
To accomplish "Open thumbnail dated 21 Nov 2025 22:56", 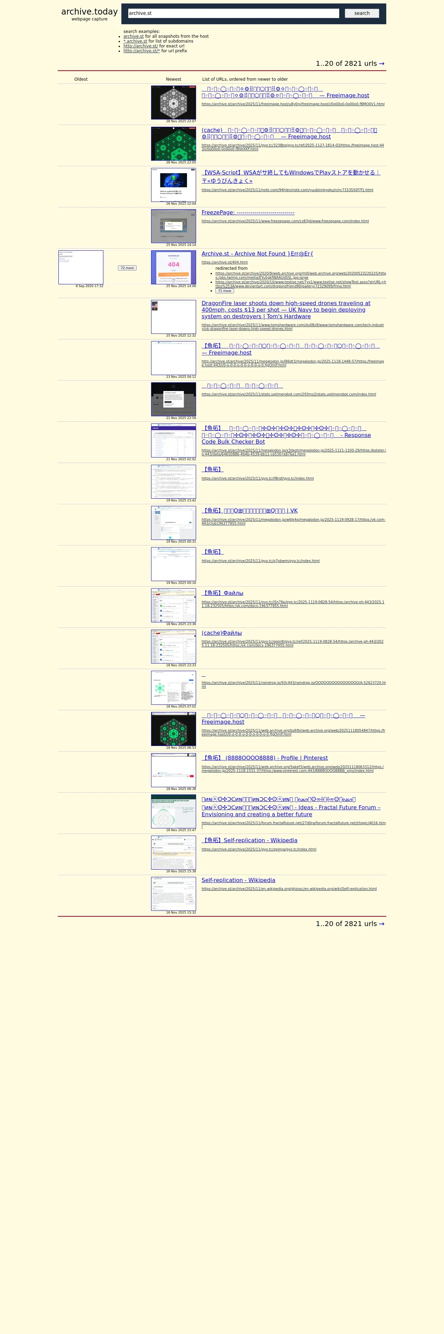I will [174, 399].
